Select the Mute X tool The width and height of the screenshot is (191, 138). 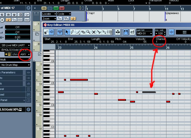94,32
